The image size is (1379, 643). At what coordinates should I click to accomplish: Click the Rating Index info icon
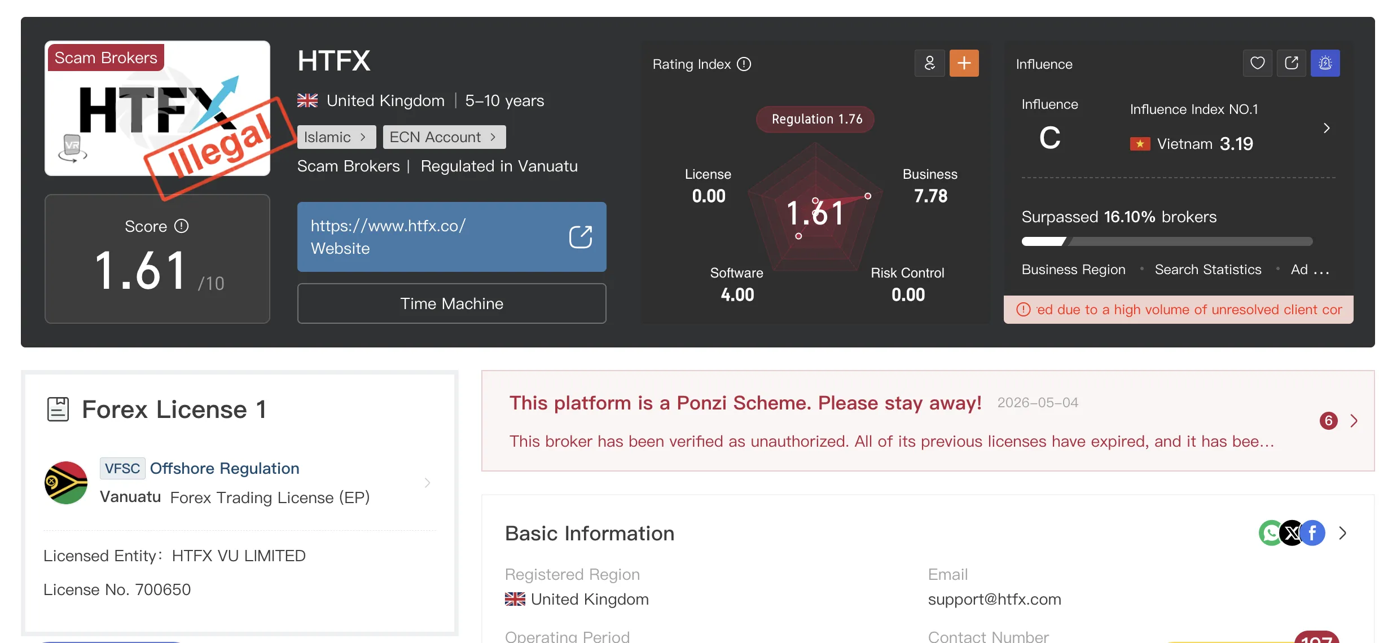[744, 64]
